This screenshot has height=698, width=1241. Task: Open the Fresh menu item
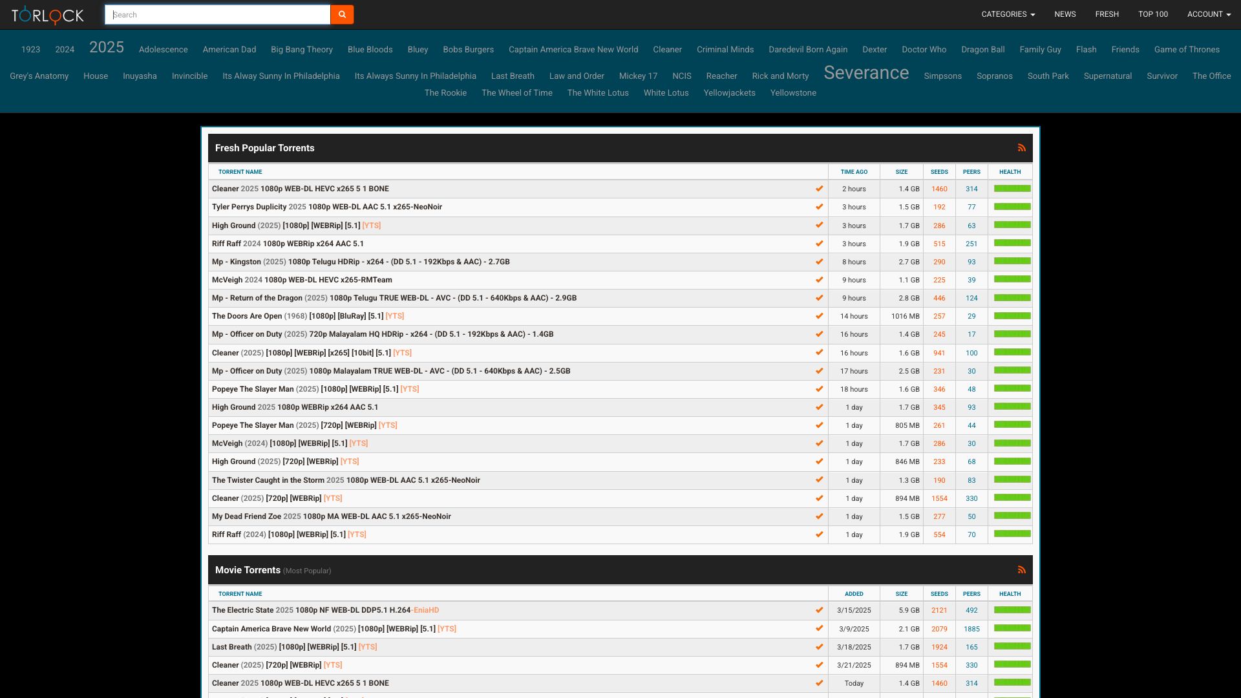pyautogui.click(x=1107, y=14)
